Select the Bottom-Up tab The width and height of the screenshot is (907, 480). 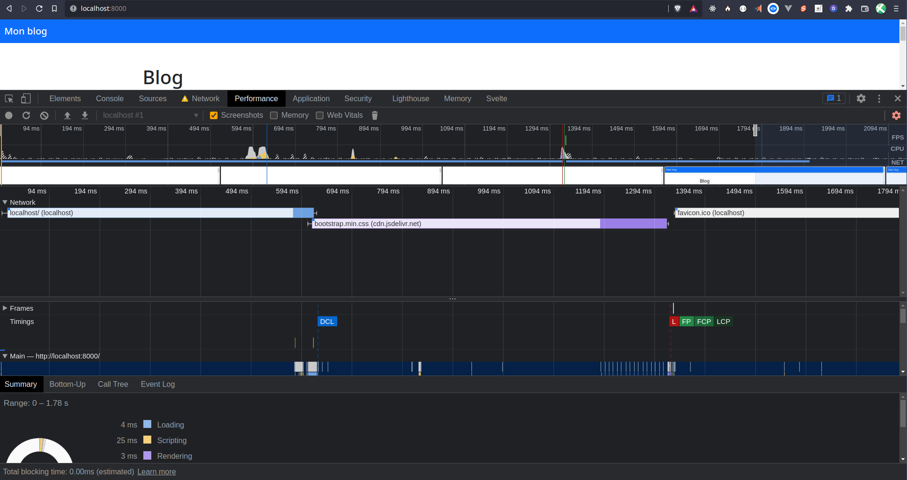pos(68,384)
